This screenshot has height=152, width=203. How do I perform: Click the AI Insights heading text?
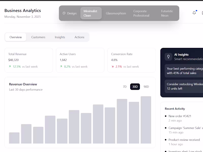[x=181, y=55]
